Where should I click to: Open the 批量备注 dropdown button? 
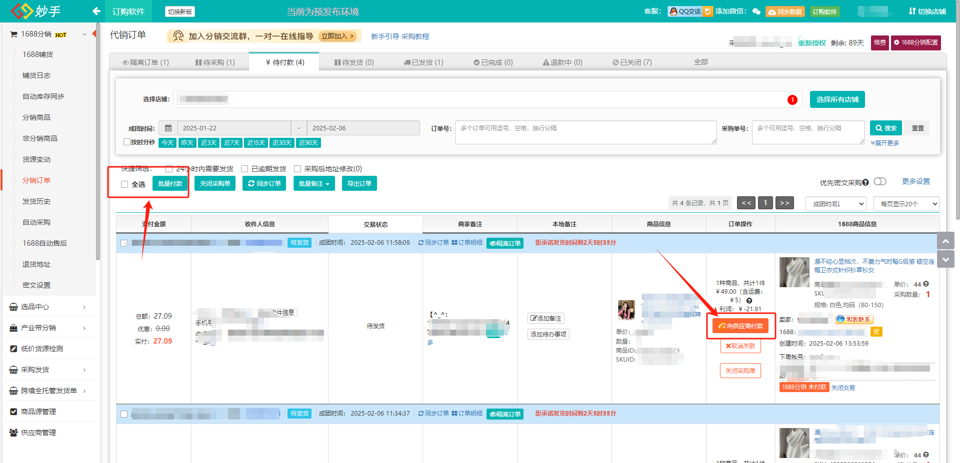(314, 183)
